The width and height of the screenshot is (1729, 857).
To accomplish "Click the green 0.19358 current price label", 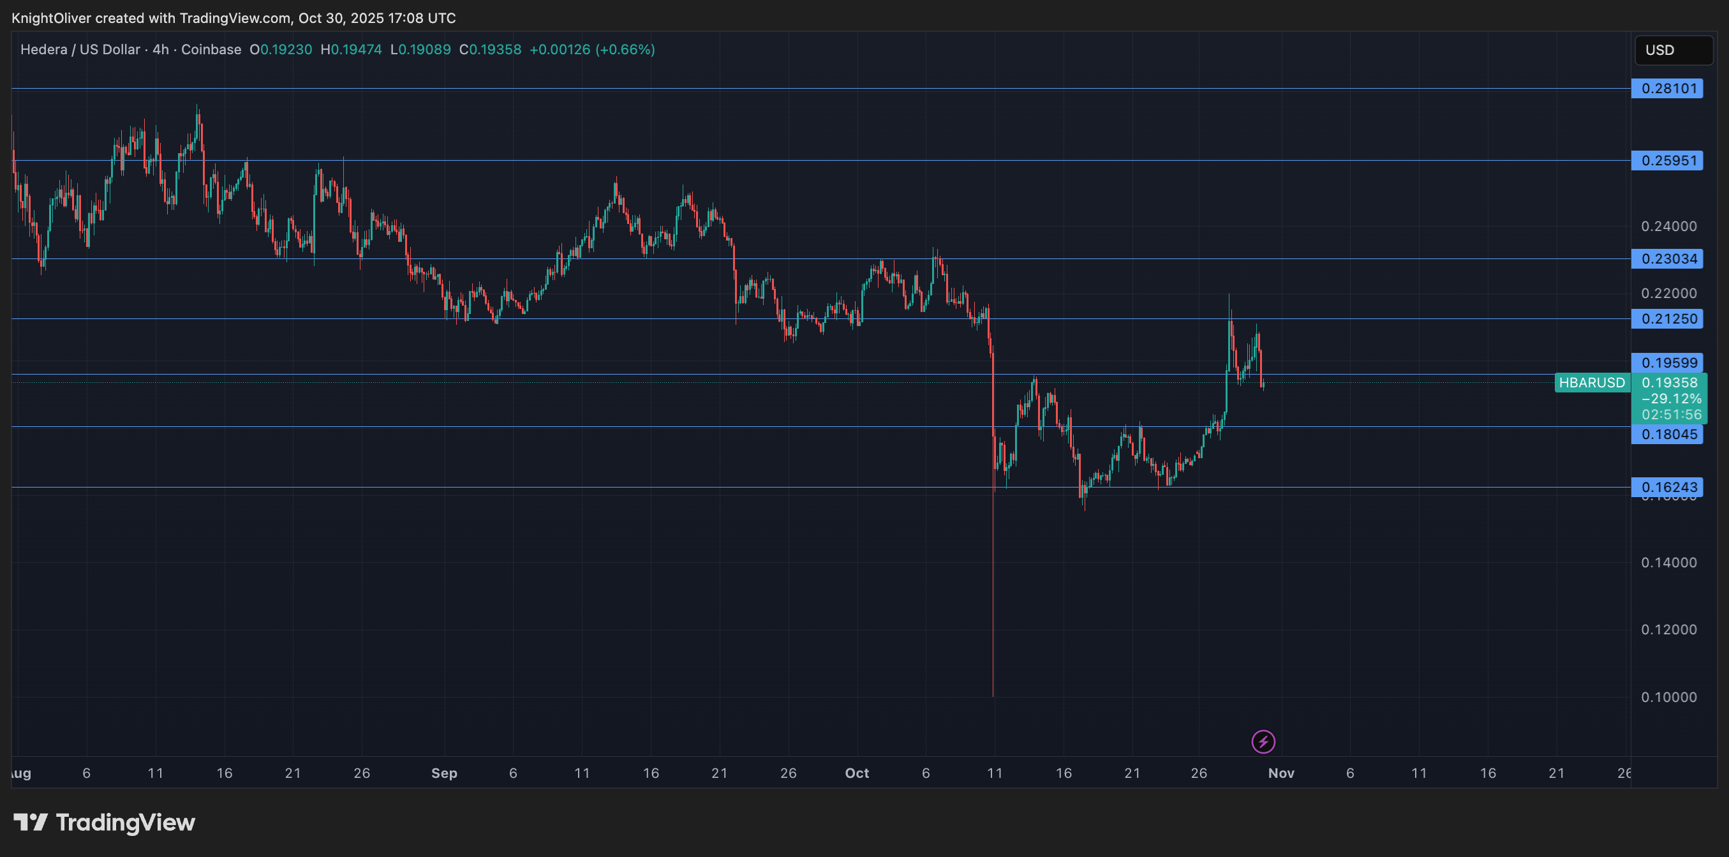I will [1669, 382].
